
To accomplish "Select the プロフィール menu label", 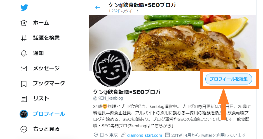I will 49,114.
